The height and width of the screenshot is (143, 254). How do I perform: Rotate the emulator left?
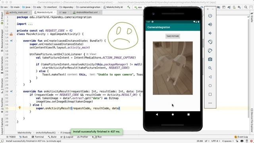click(210, 42)
